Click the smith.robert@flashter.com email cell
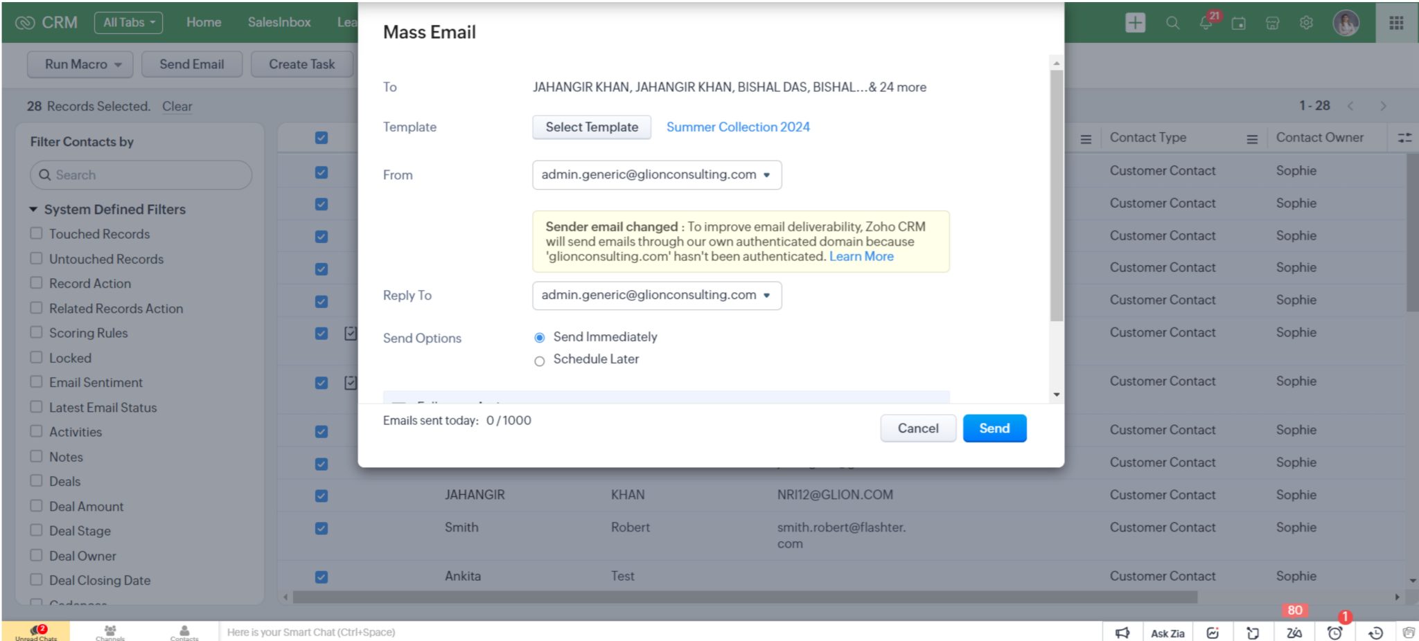Viewport: 1419px width, 641px height. click(x=841, y=535)
